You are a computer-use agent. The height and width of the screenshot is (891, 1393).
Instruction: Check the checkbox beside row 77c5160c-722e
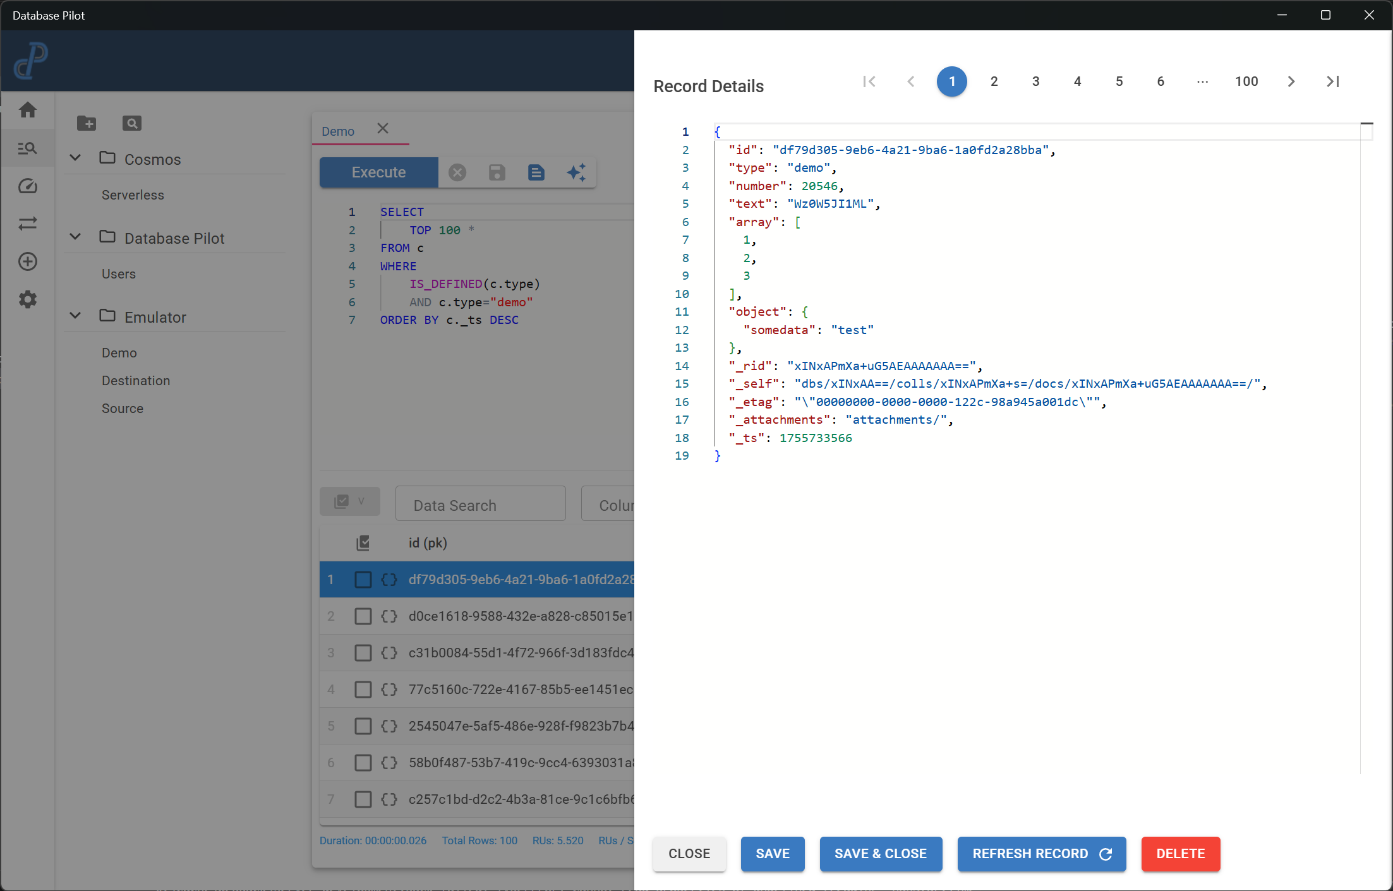[363, 689]
